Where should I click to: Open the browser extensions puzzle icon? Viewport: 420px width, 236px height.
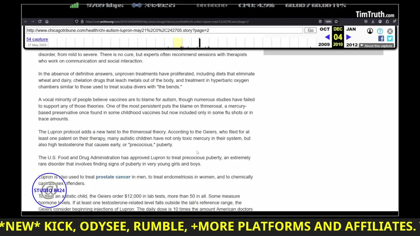[x=387, y=22]
